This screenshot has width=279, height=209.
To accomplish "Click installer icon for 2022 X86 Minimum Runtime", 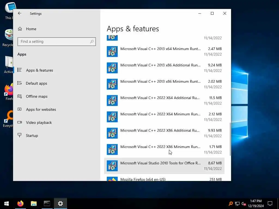I will click(x=112, y=150).
